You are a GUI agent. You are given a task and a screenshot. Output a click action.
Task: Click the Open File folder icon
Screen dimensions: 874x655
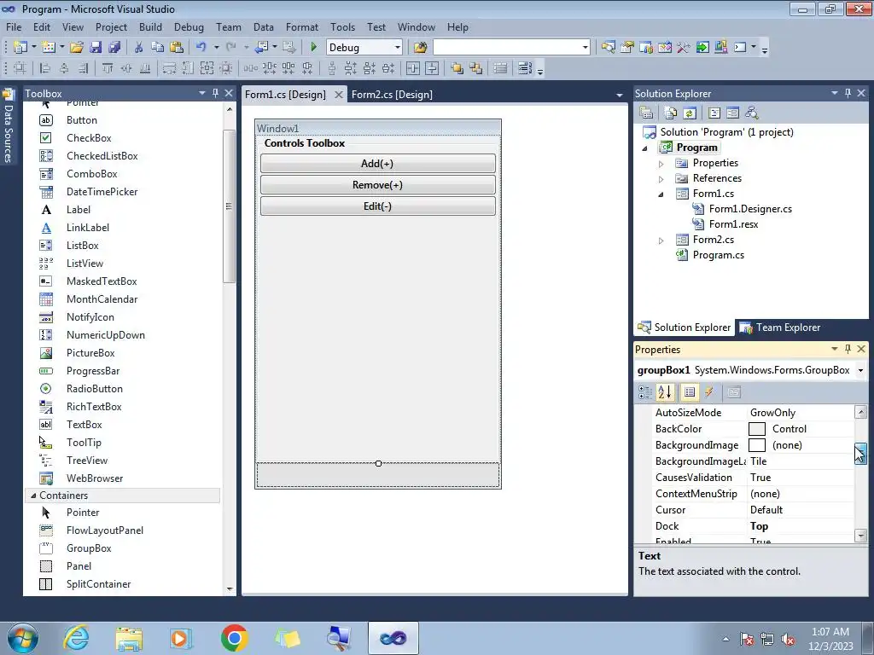point(76,48)
